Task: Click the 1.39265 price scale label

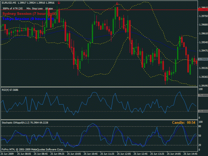Action: (x=203, y=77)
